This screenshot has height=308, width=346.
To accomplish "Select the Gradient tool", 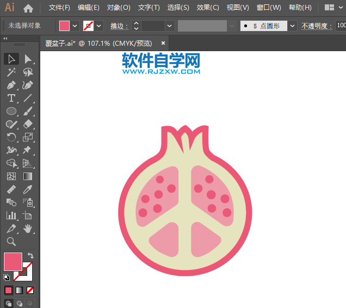I will click(x=28, y=176).
